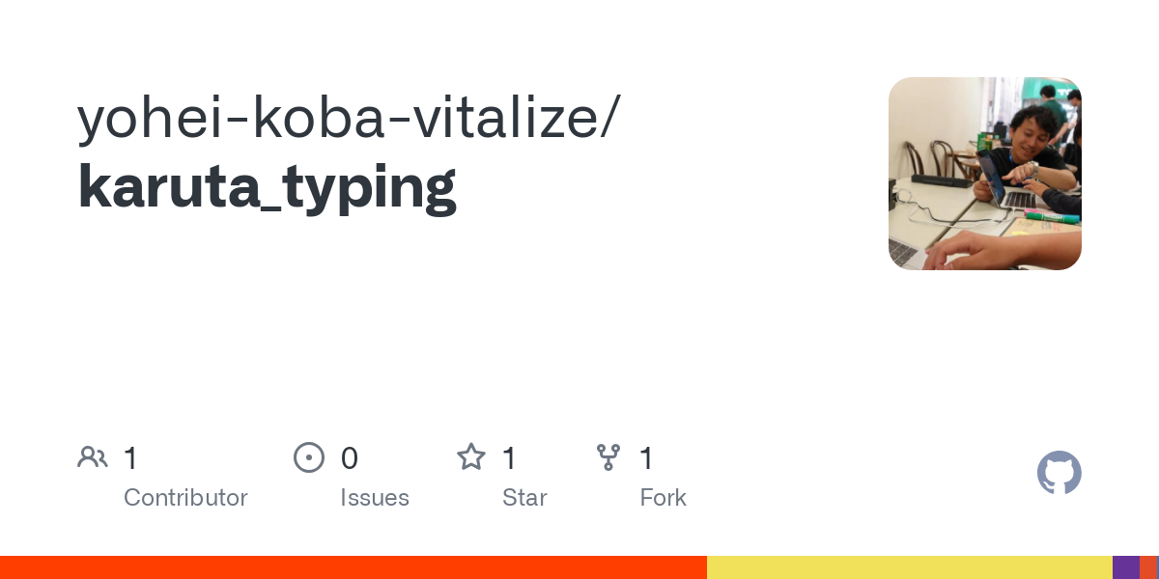Click the star count number 1

pos(510,458)
